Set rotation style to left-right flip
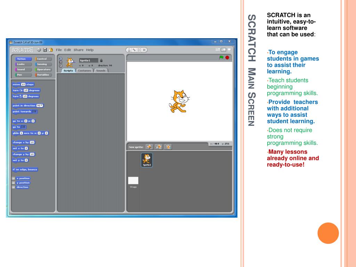This screenshot has width=356, height=267. (60, 62)
